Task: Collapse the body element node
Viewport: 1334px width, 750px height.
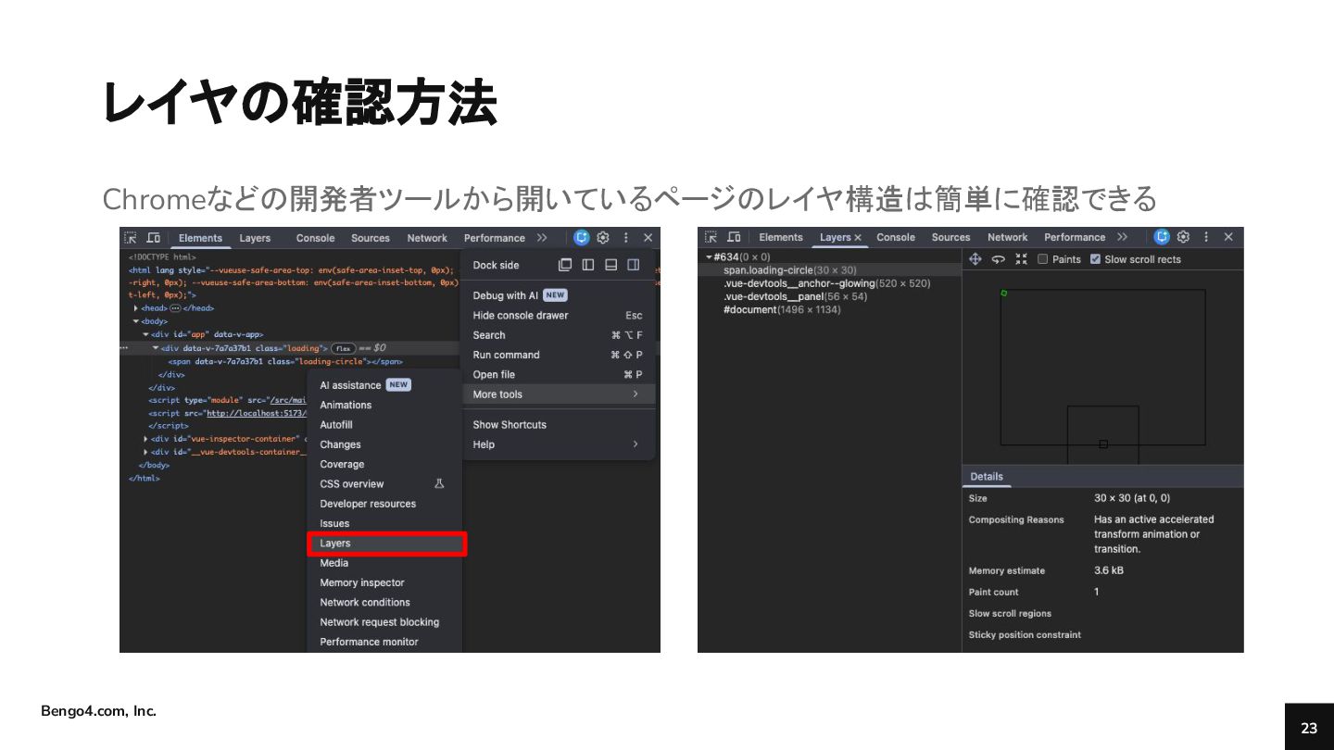Action: pyautogui.click(x=136, y=321)
